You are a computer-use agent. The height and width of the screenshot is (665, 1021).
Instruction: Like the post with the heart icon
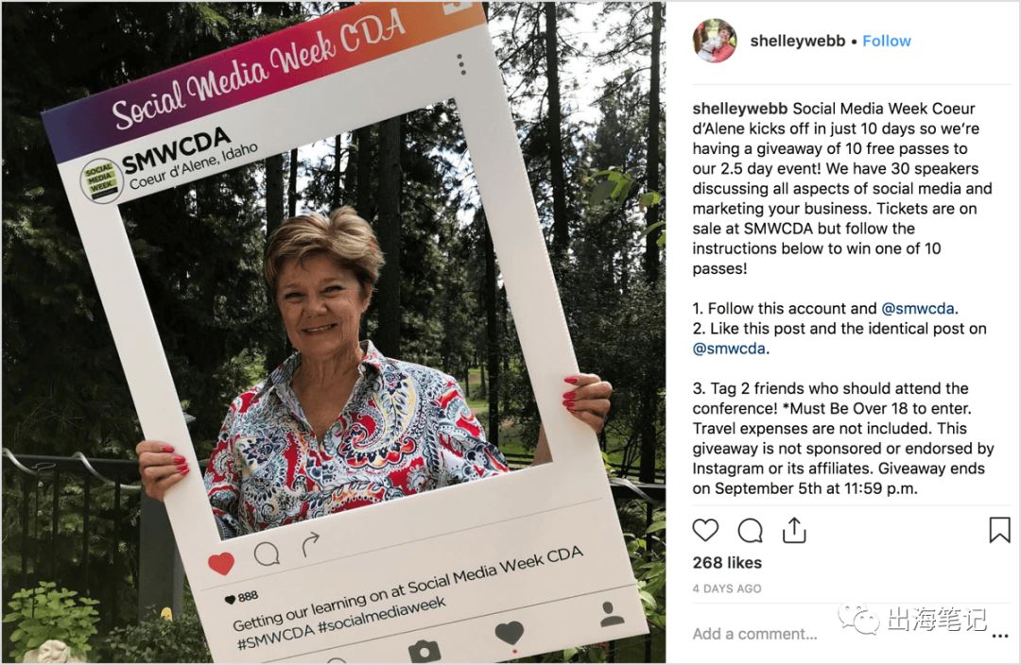705,530
